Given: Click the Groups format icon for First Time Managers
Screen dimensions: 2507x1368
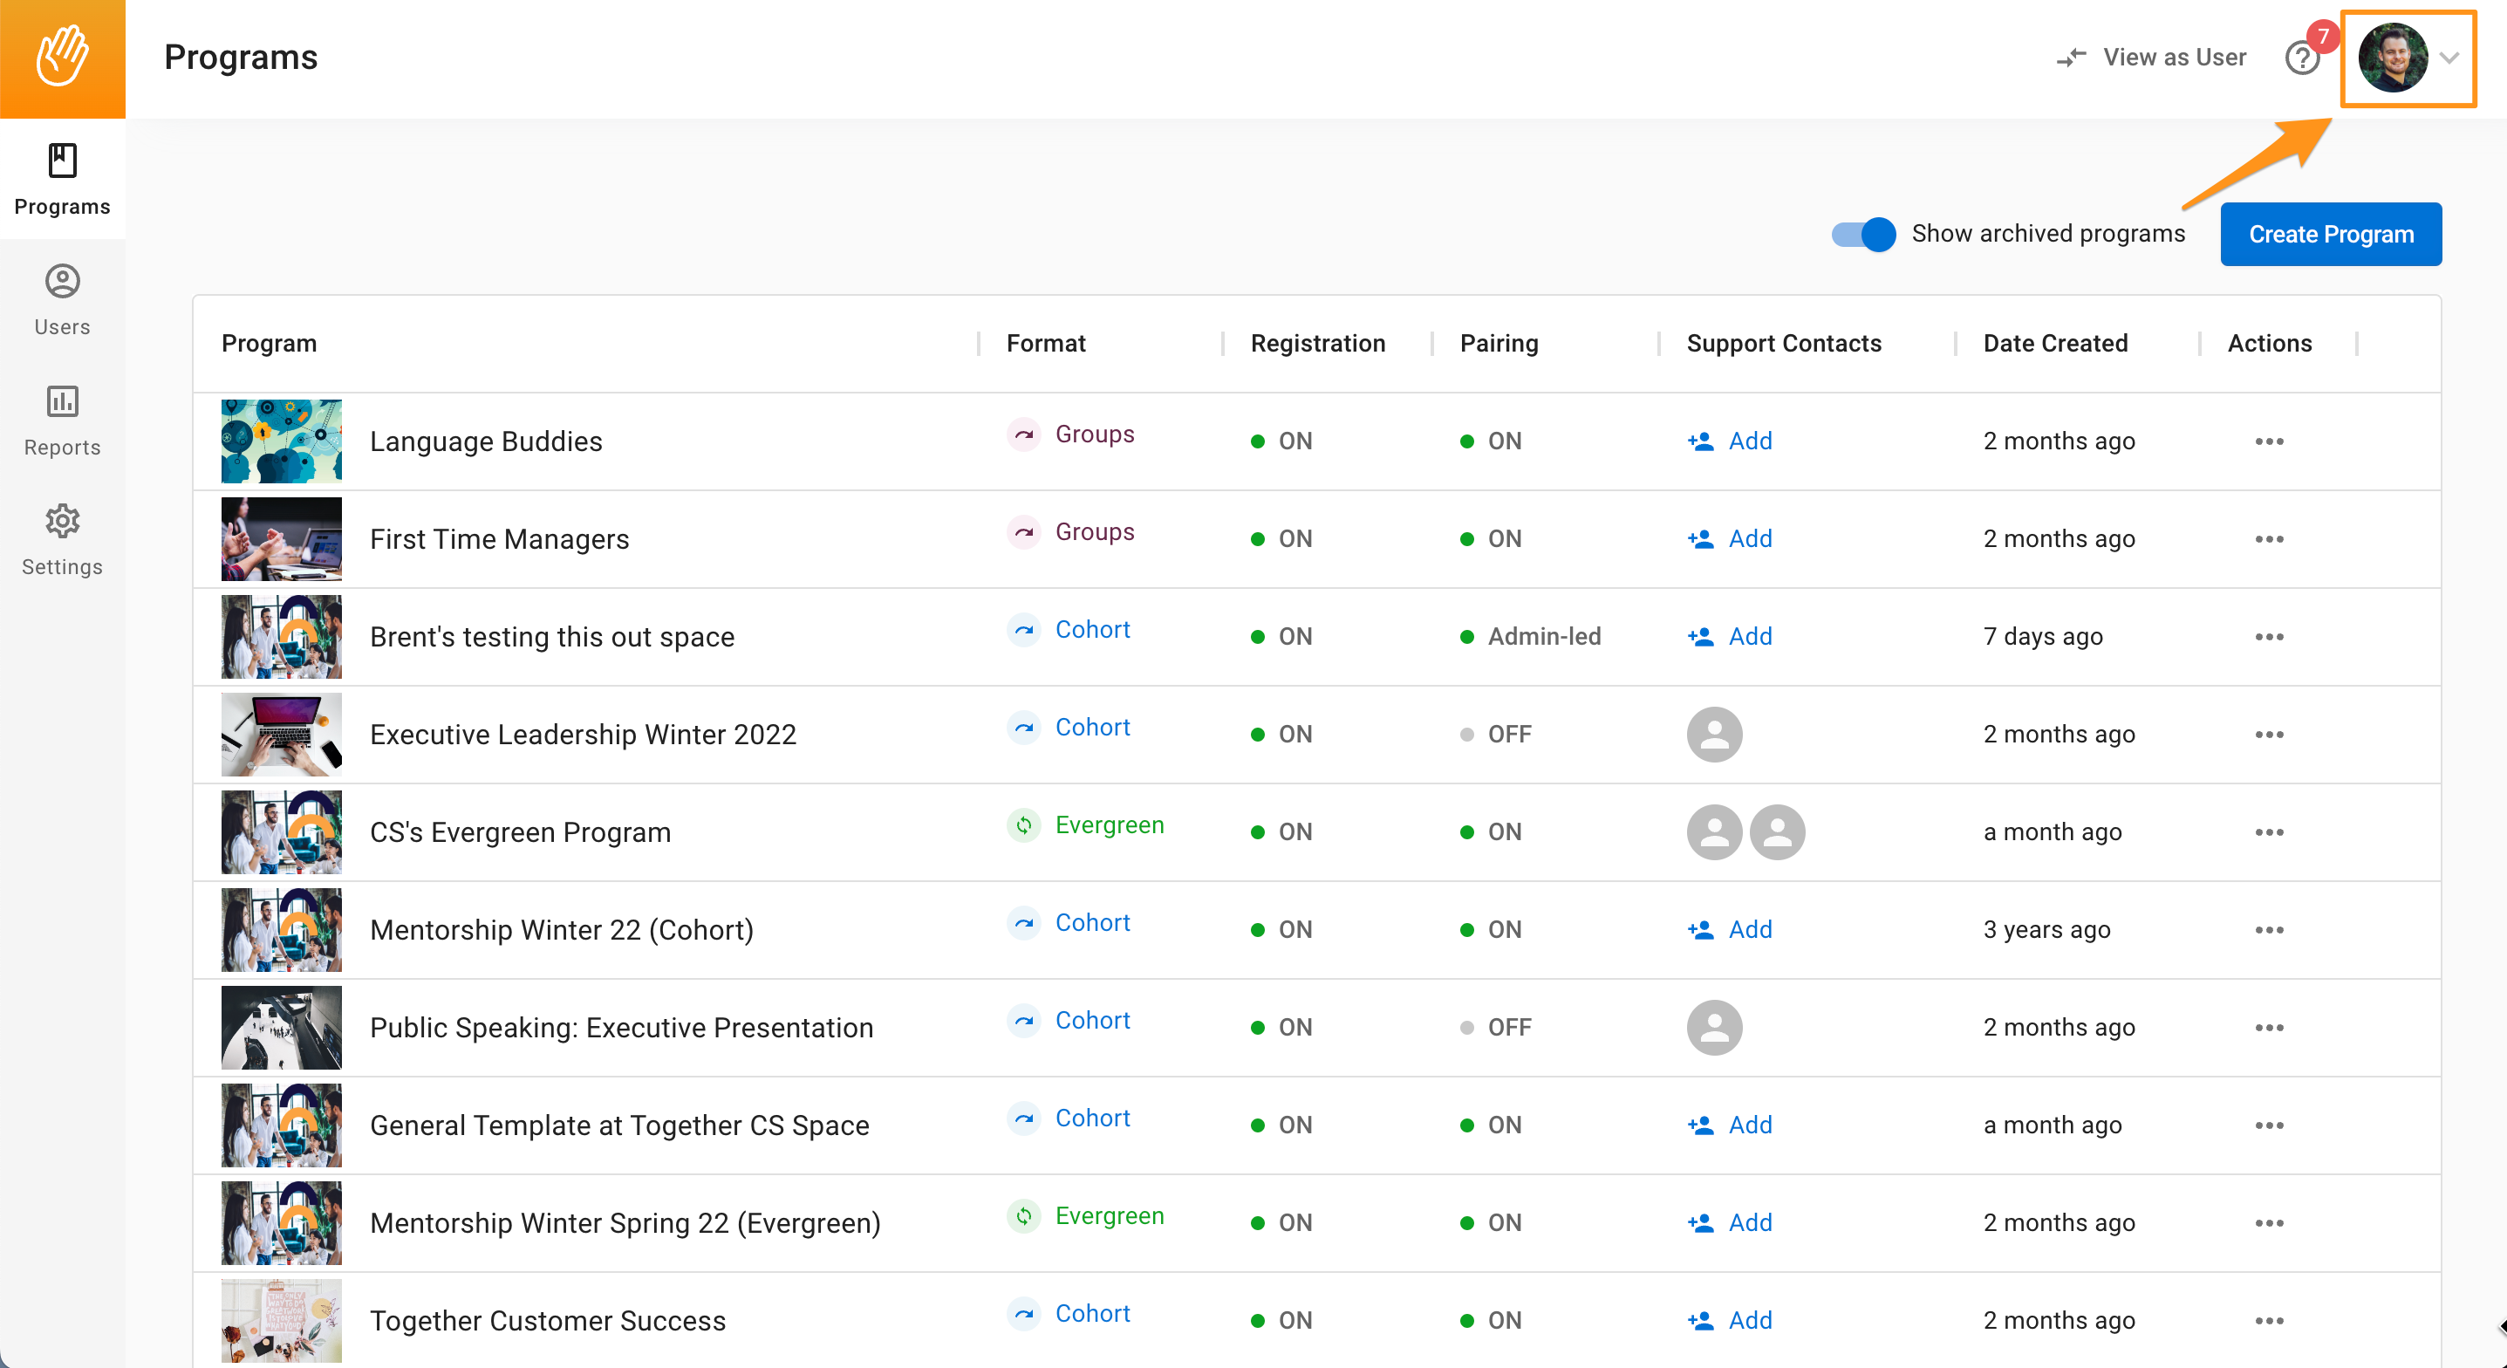Looking at the screenshot, I should coord(1024,531).
